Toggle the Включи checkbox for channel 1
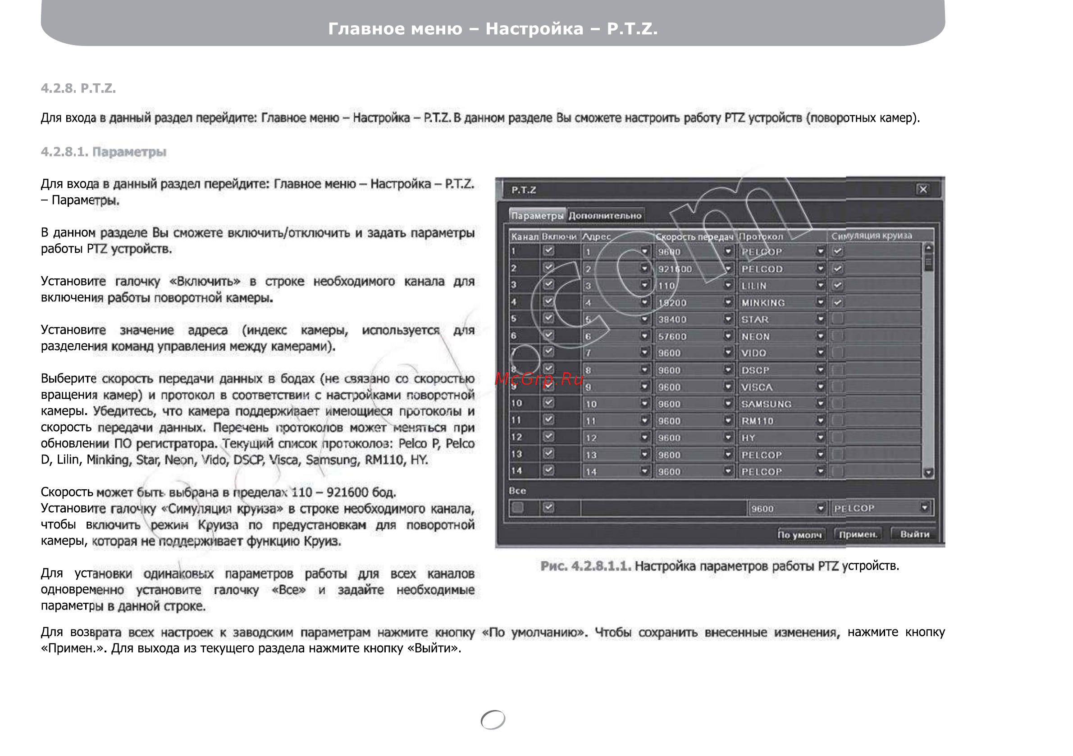 pos(548,251)
